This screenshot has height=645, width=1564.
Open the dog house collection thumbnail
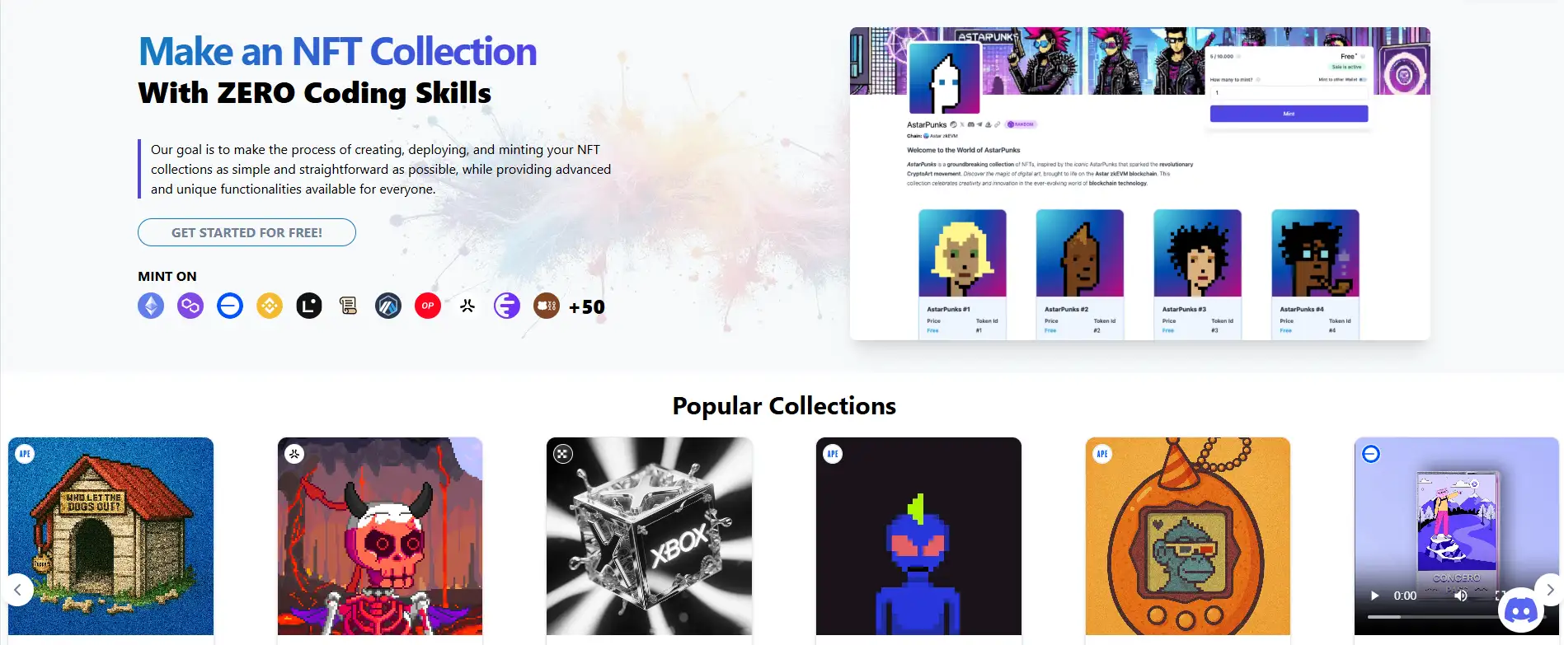click(110, 536)
